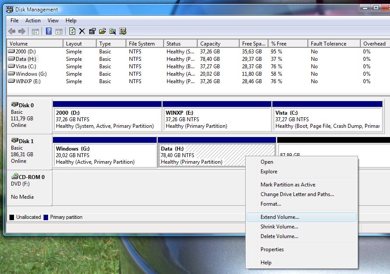Open Properties from the context menu

[x=302, y=249]
